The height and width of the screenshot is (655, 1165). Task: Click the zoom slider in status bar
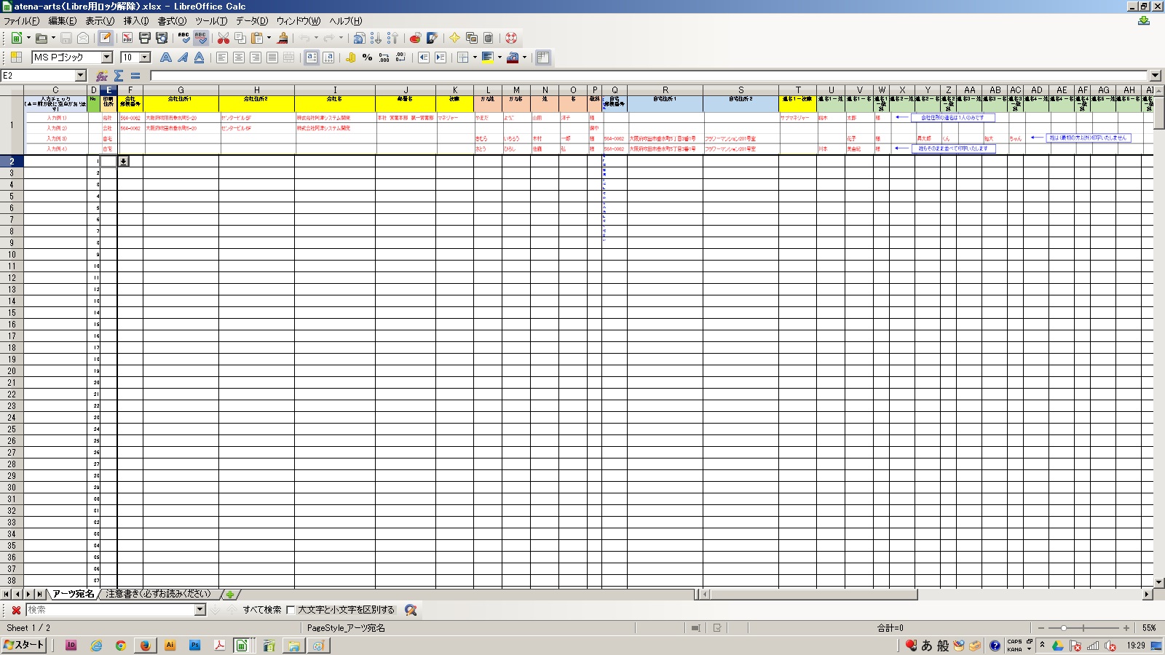pyautogui.click(x=1064, y=627)
